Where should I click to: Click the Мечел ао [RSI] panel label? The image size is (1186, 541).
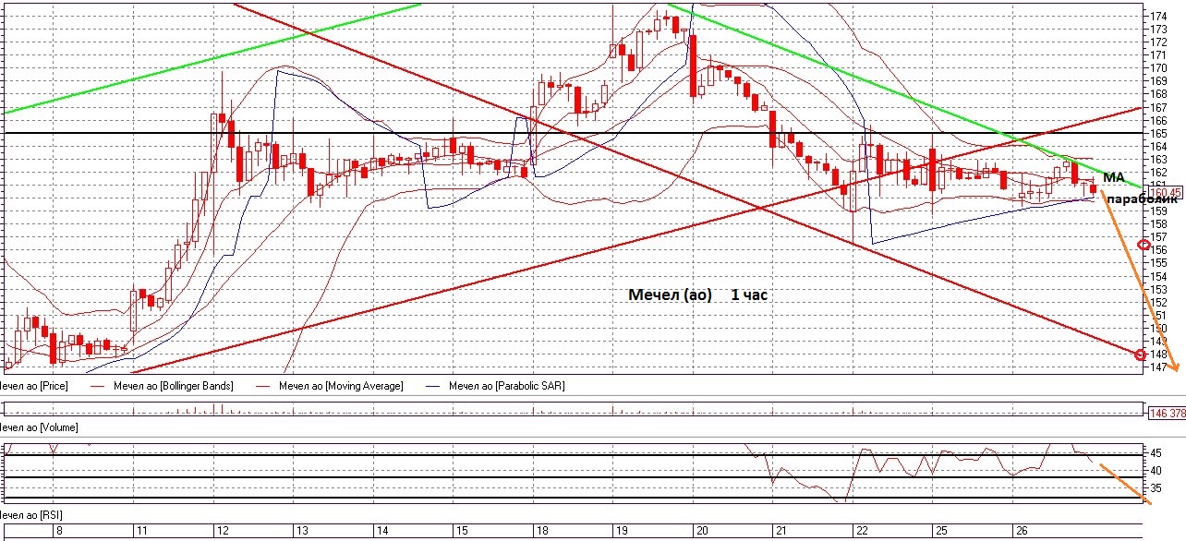tap(30, 514)
